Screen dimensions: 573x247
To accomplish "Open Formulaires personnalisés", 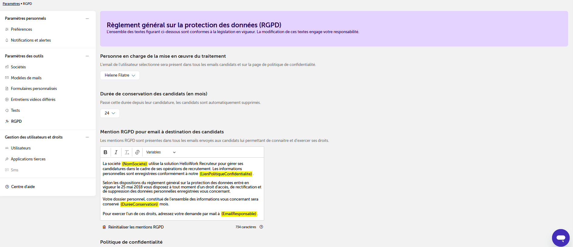I will pyautogui.click(x=34, y=89).
